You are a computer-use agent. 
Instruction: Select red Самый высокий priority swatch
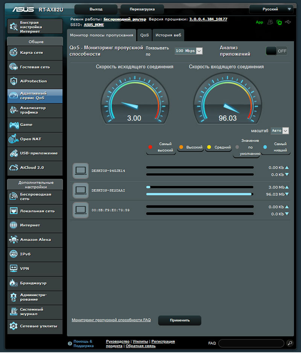tap(150, 147)
